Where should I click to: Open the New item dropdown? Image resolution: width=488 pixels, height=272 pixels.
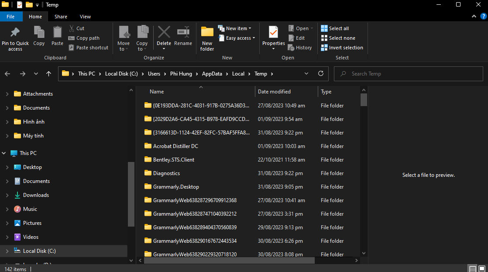point(235,28)
